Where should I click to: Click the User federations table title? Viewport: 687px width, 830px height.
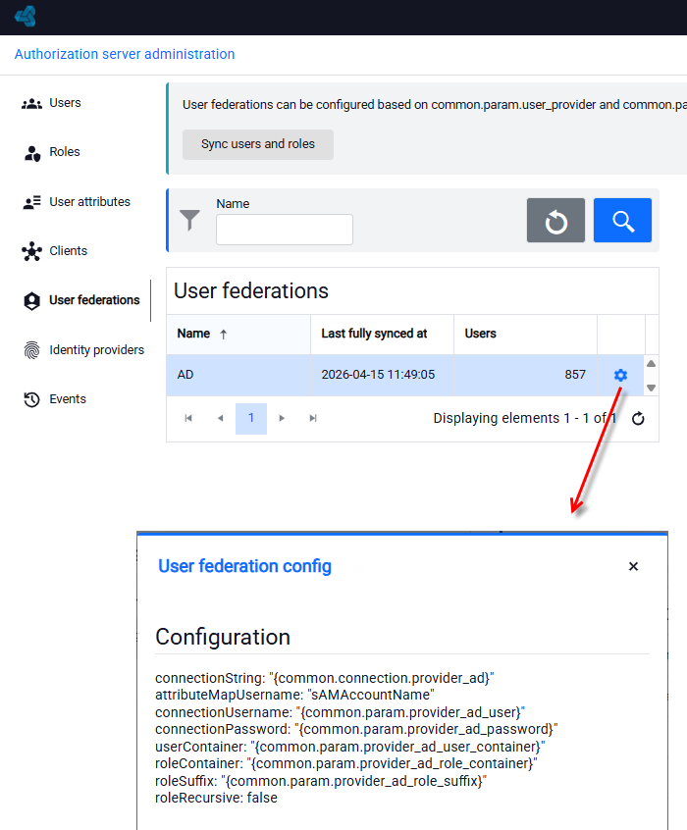pos(251,291)
